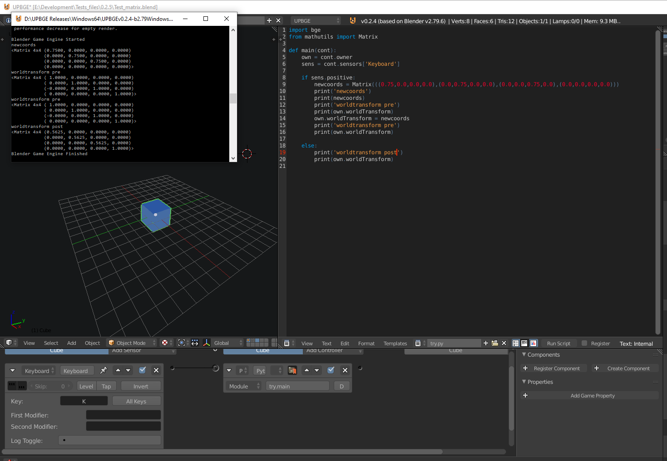Toggle line numbers icon in text editor header
The width and height of the screenshot is (667, 461).
[515, 343]
